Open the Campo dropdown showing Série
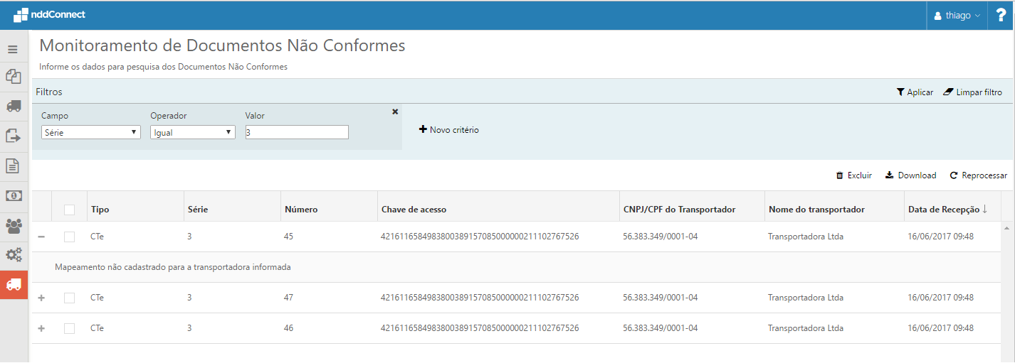The image size is (1015, 363). [90, 132]
